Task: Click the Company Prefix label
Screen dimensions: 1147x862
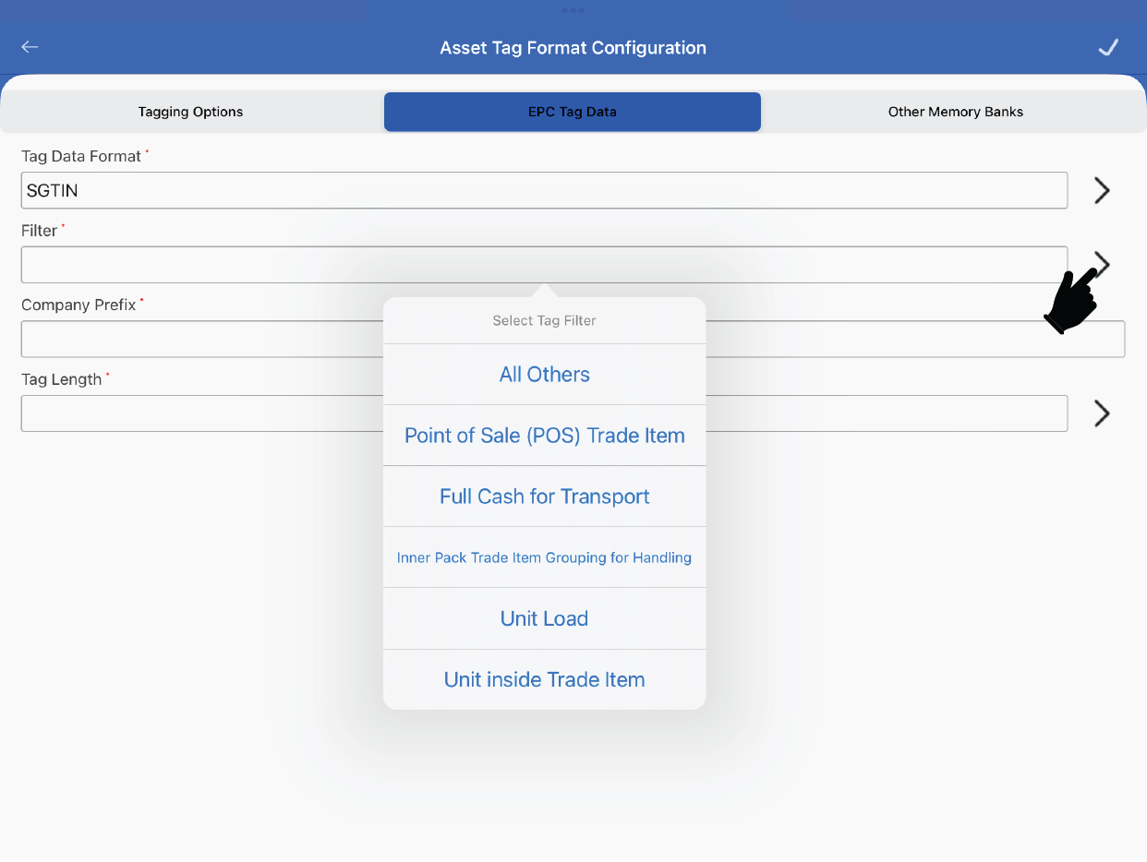Action: 78,305
